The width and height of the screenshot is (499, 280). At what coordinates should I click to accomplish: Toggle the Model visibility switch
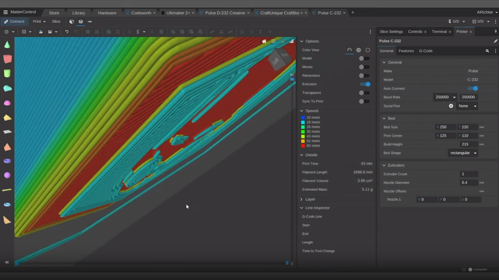(x=364, y=59)
